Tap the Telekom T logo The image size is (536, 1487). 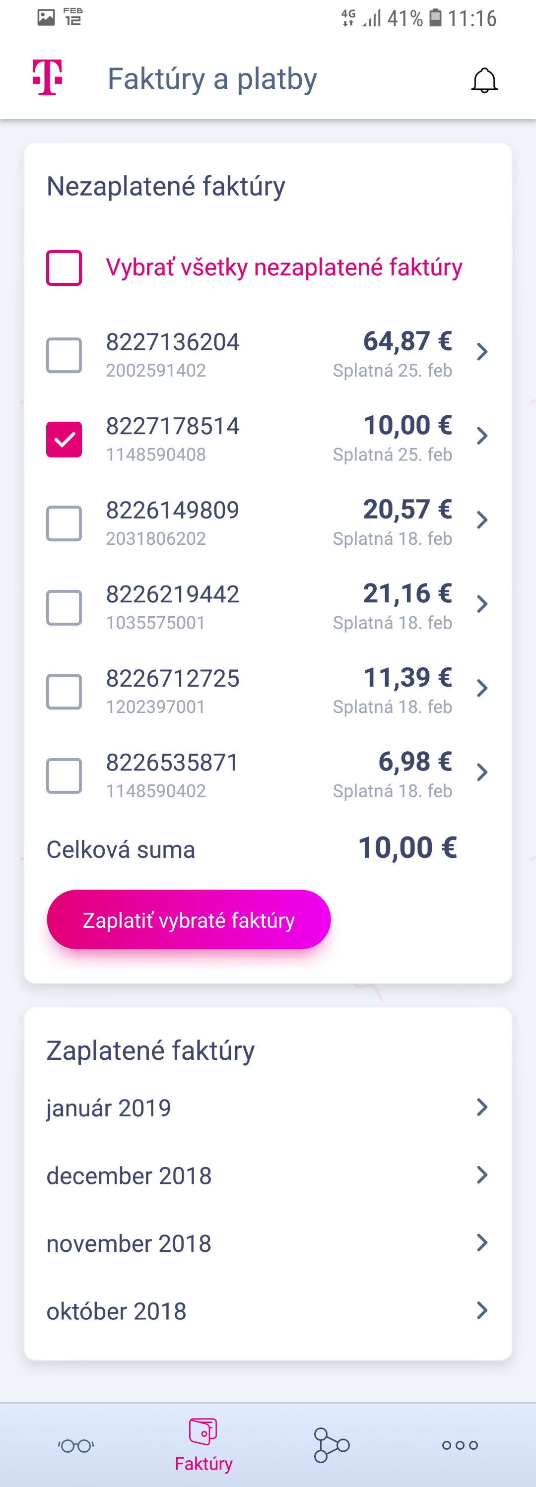[x=47, y=77]
